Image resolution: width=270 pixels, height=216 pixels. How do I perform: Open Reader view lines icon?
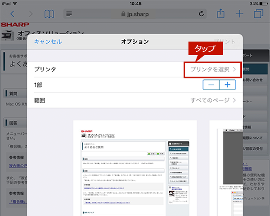tap(69, 13)
